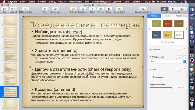This screenshot has height=110, width=195.
Task: Open Finder from the Dock
Action: [192, 9]
